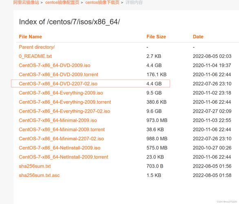
Task: Click the Minimal-2009.iso link
Action: 58,120
